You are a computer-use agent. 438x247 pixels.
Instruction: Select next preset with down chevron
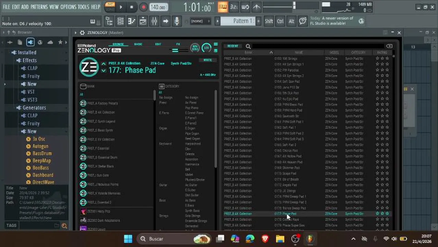pyautogui.click(x=104, y=70)
